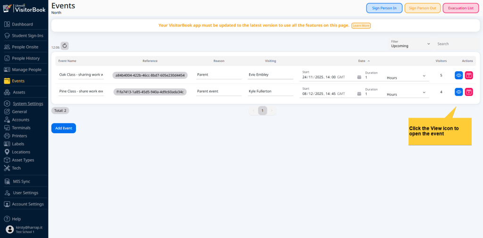
Task: Click the pink archive icon for Pine Class
Action: [x=468, y=92]
